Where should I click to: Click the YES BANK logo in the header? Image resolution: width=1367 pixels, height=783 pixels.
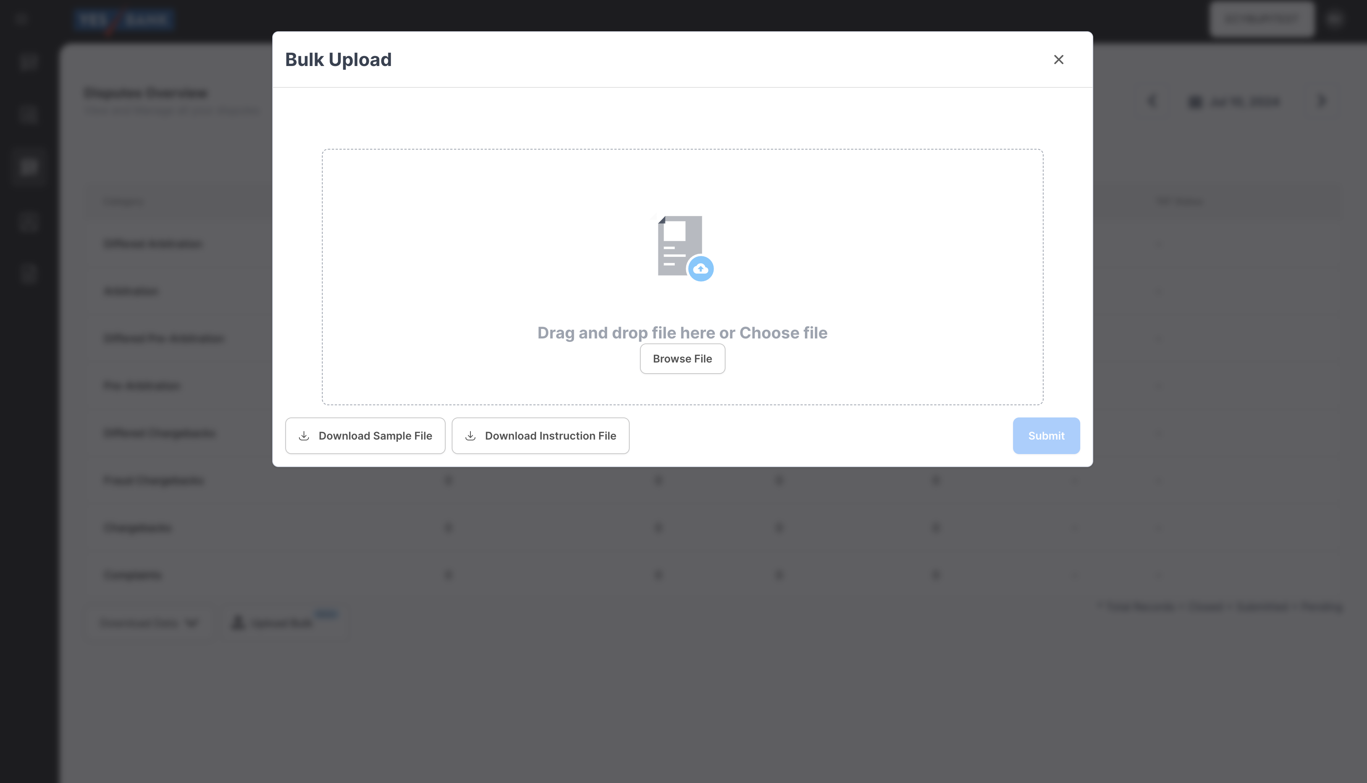(124, 20)
